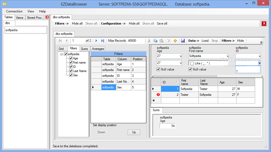Enable the Like pattern checkbox
Viewport: 271px width, 152px height.
point(192,63)
